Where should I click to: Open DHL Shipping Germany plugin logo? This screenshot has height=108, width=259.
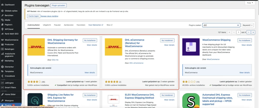36,47
